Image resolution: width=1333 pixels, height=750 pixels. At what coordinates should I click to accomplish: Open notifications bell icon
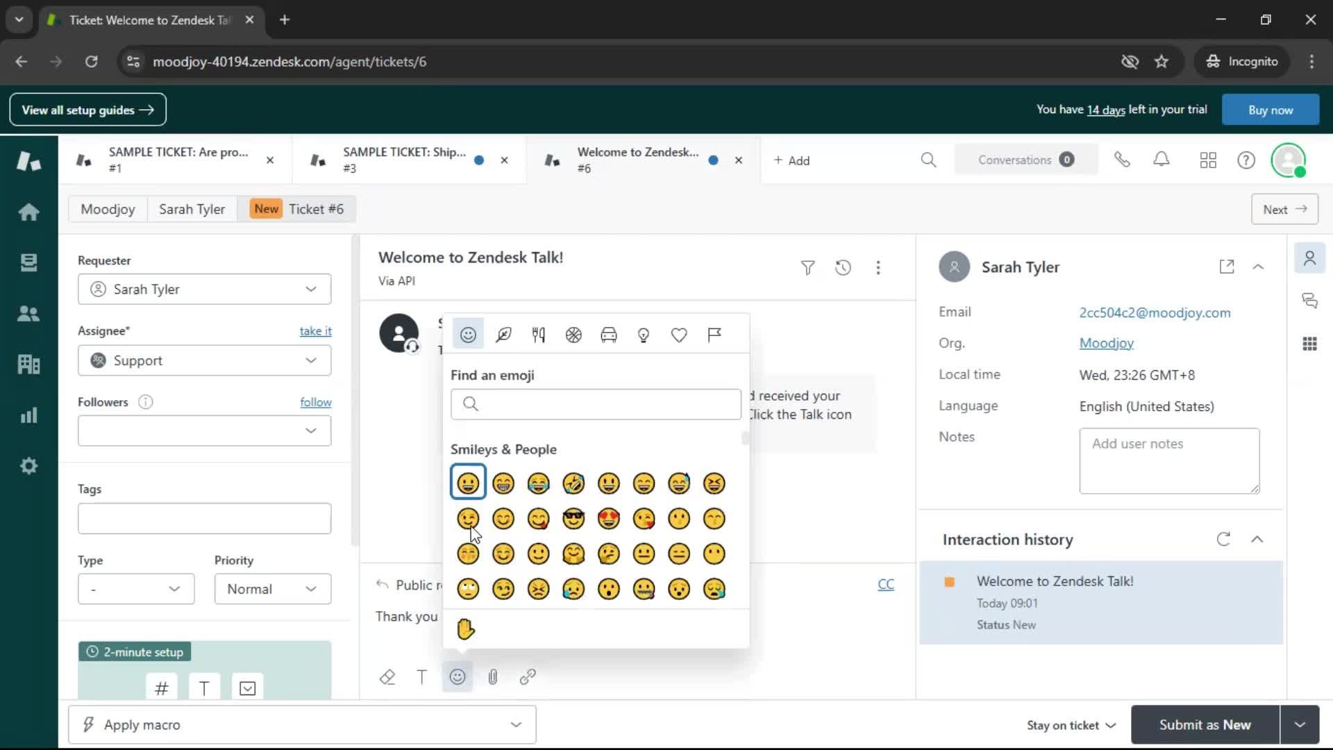(x=1162, y=160)
